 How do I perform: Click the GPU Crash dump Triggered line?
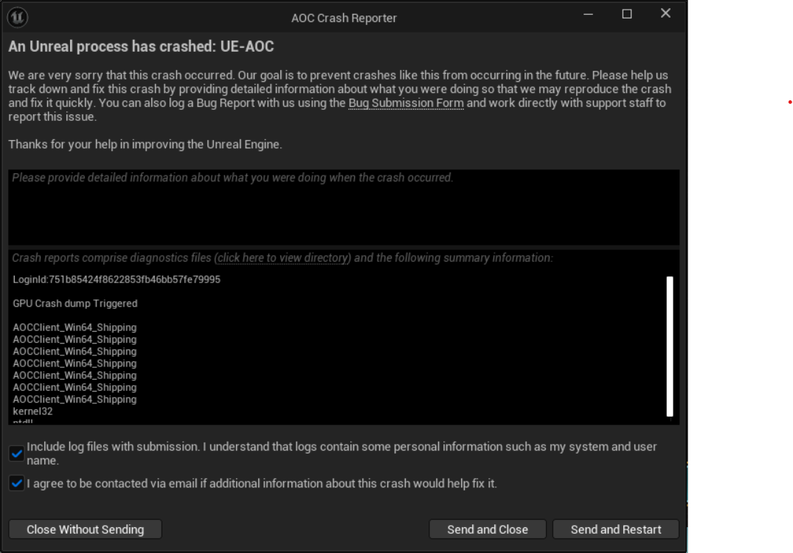click(x=75, y=303)
